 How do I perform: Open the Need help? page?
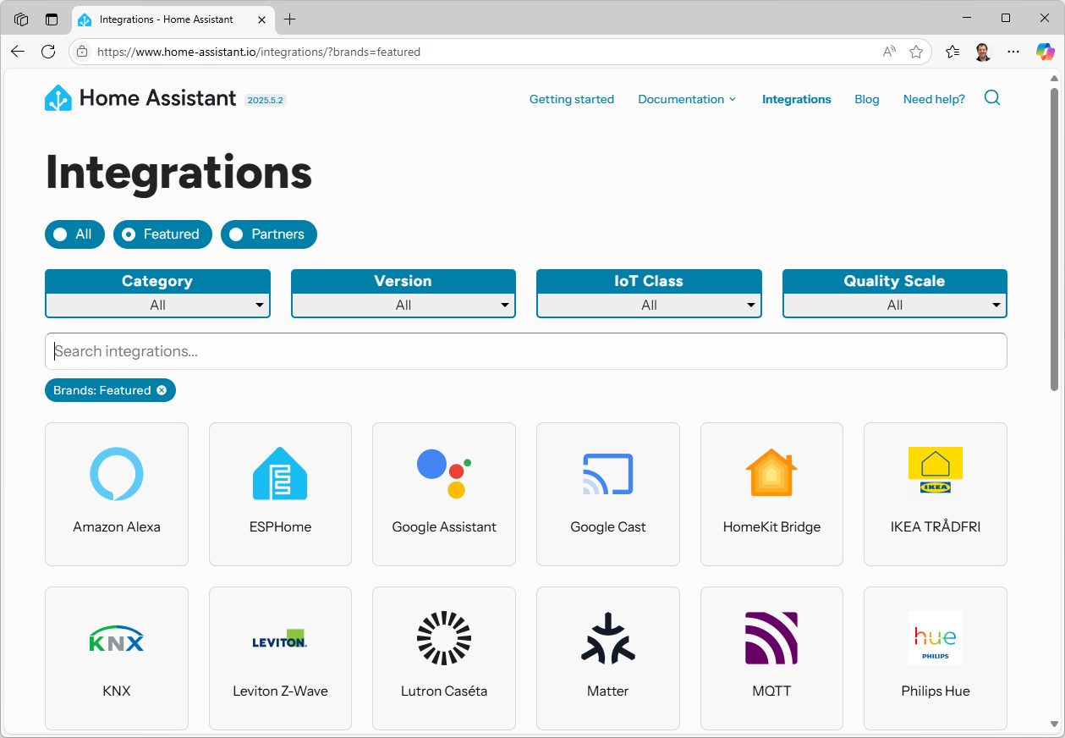[934, 99]
